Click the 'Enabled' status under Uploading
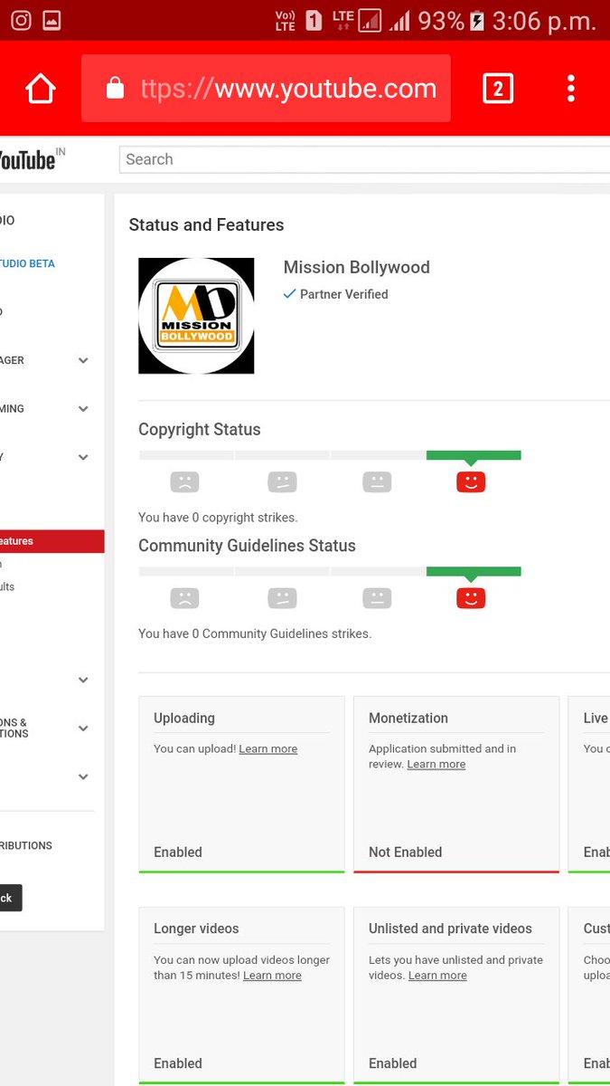This screenshot has width=610, height=1086. [x=178, y=852]
